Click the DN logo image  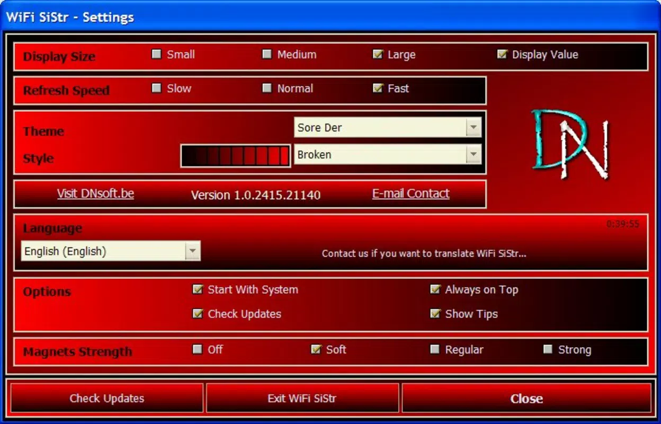tap(570, 143)
